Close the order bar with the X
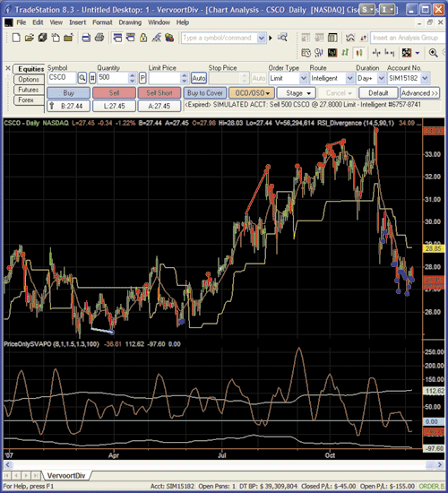Viewport: 448px width, 493px height. (x=8, y=68)
